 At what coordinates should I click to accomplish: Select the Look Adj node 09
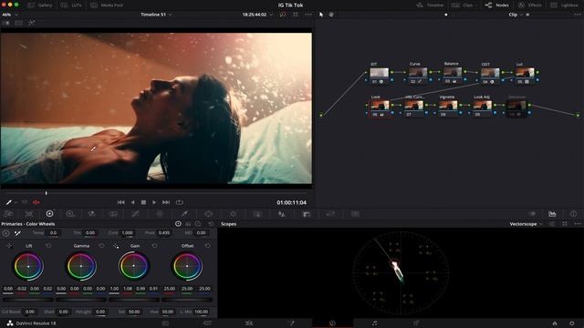pyautogui.click(x=483, y=108)
